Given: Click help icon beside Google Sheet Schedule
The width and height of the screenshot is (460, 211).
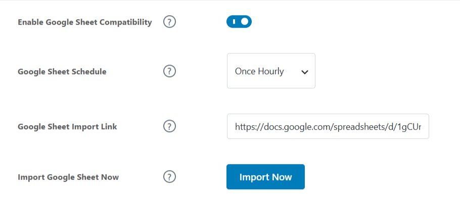Looking at the screenshot, I should [x=169, y=71].
